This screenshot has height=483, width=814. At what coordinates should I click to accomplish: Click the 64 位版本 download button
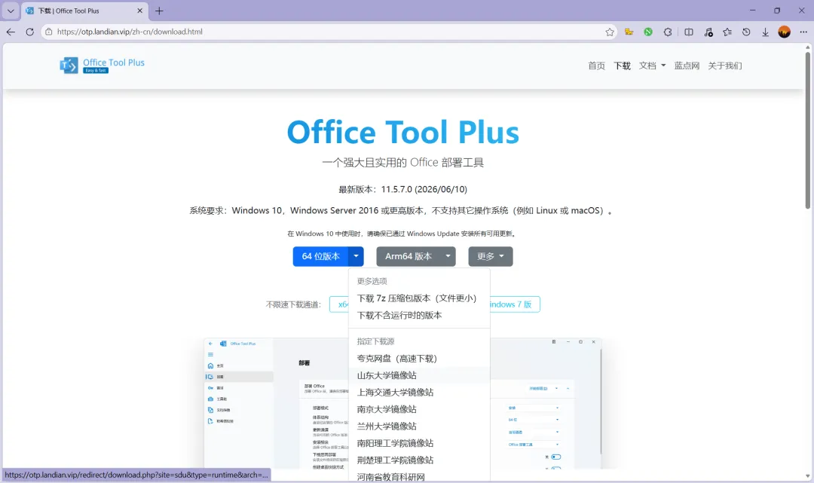click(321, 256)
